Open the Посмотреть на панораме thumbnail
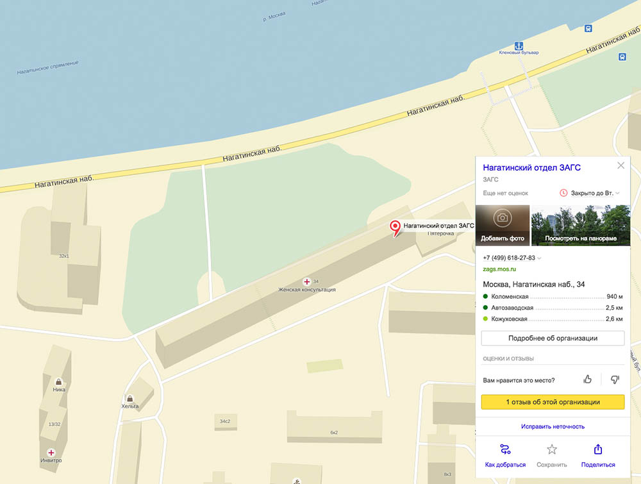Viewport: 641px width, 484px height. tap(581, 225)
